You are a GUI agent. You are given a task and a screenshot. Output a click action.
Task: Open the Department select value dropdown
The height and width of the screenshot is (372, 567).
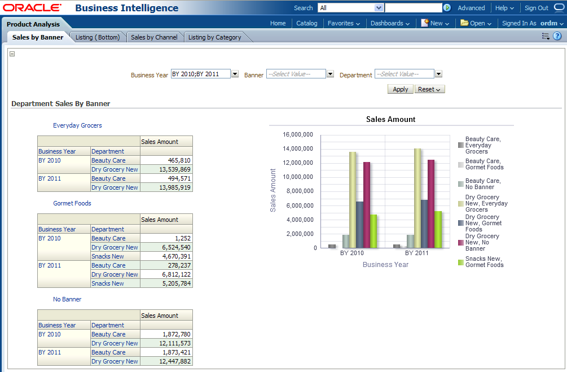tap(438, 74)
